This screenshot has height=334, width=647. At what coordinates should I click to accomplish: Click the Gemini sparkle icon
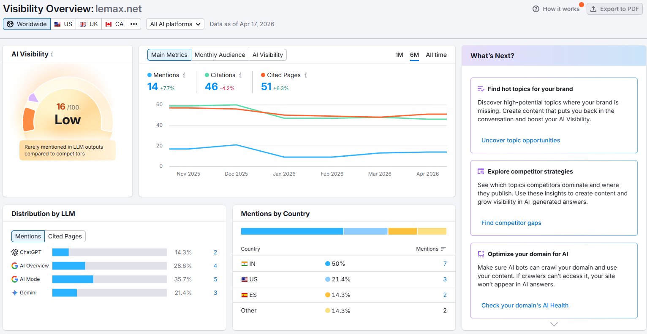point(15,293)
